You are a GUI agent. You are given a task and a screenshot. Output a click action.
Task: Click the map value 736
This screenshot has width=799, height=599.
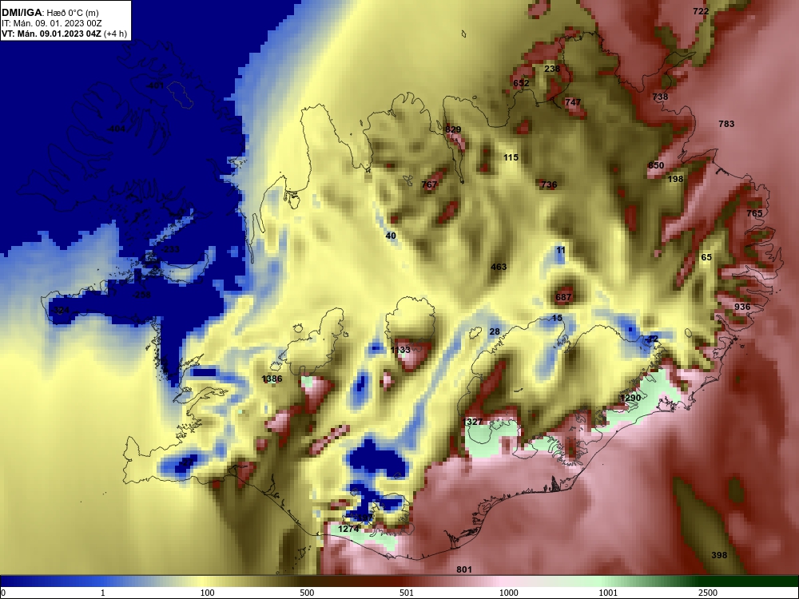(549, 184)
